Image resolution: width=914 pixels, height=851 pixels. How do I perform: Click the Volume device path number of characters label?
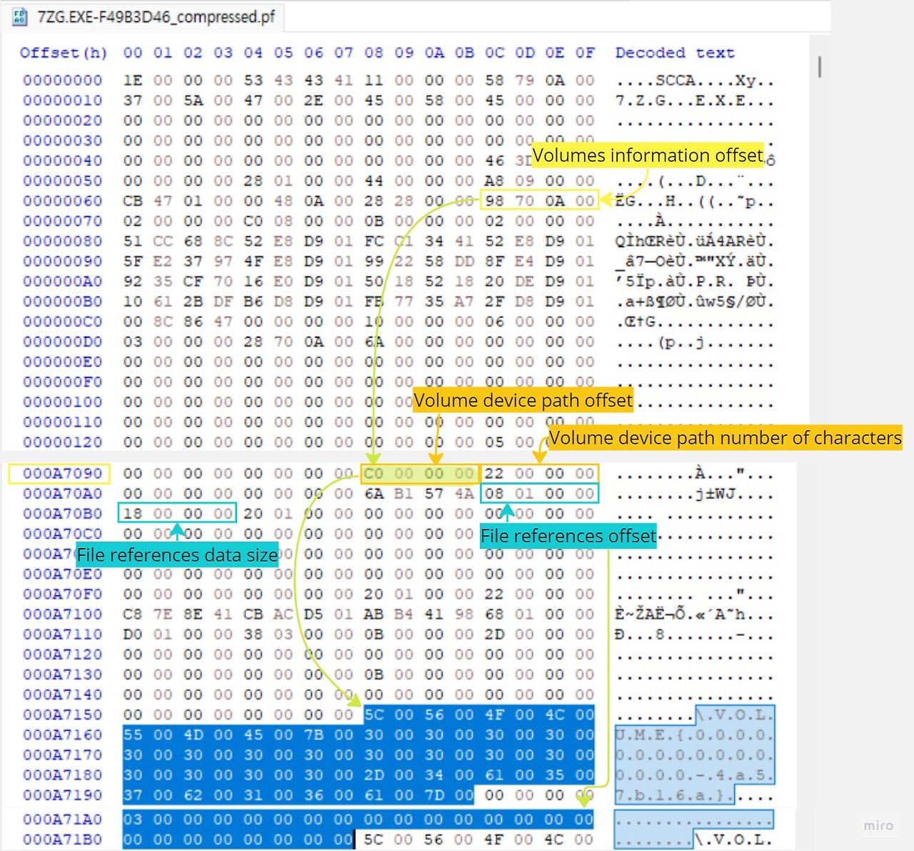click(723, 438)
